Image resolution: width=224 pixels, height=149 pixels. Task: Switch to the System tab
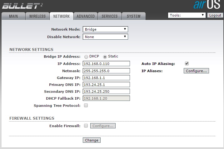[133, 16]
